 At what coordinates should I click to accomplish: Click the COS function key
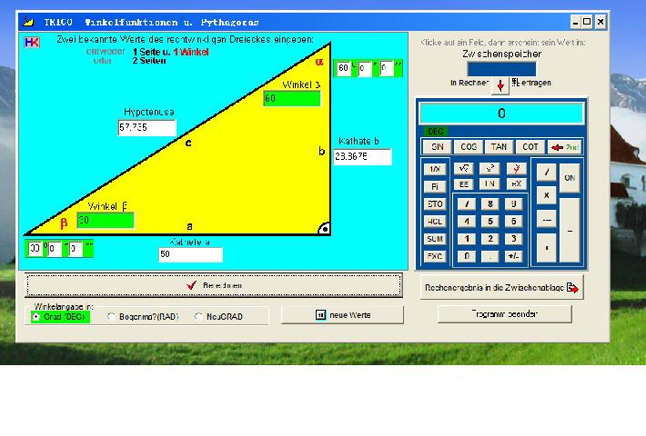click(x=469, y=147)
